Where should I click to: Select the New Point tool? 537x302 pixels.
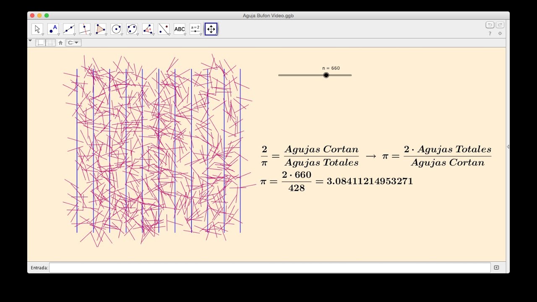coord(53,29)
